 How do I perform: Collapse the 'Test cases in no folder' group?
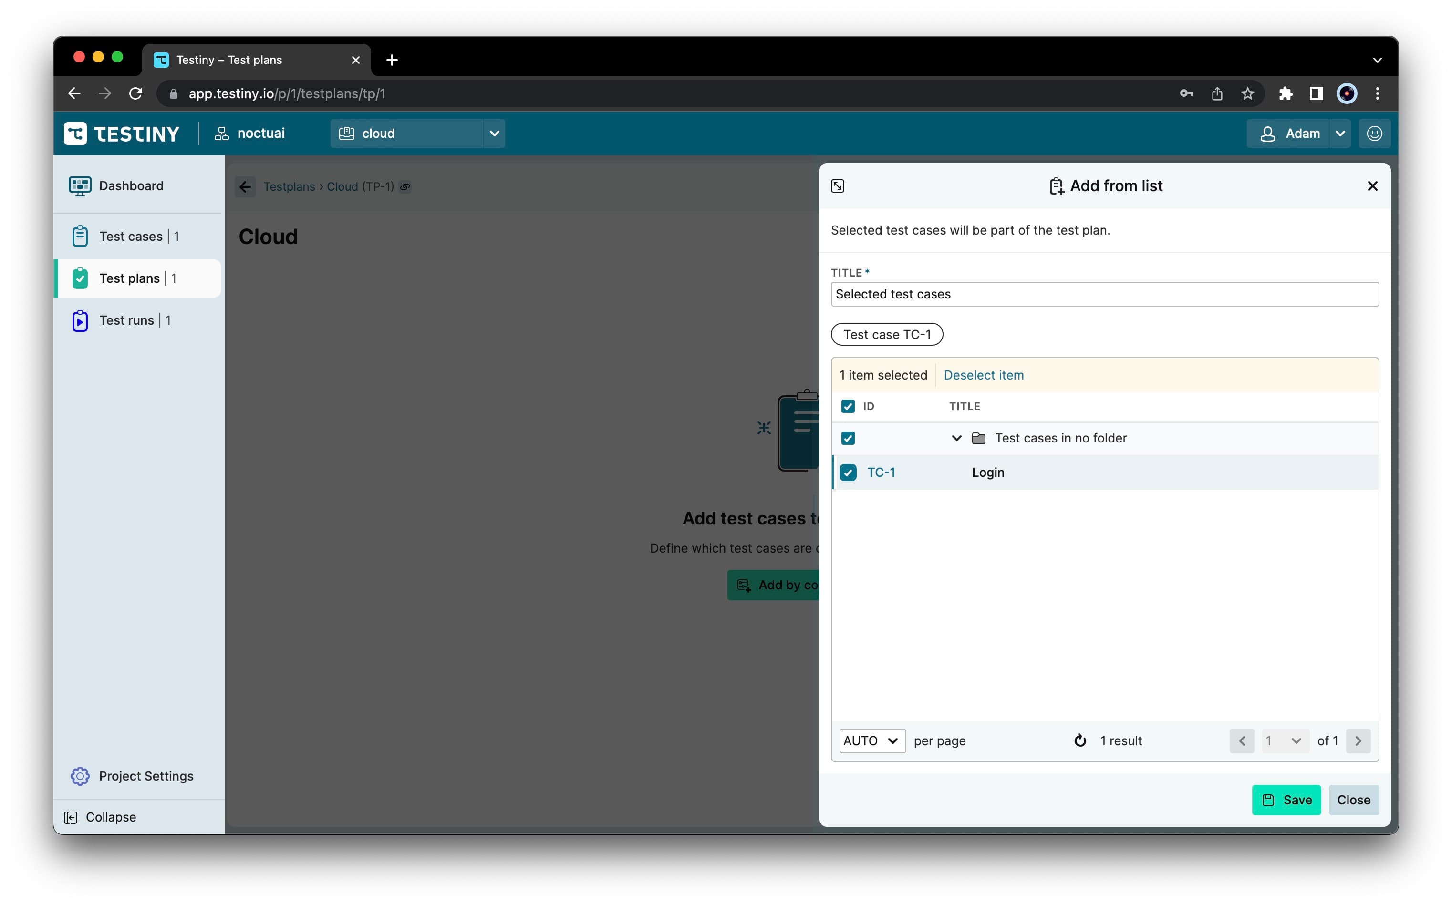[x=956, y=438]
